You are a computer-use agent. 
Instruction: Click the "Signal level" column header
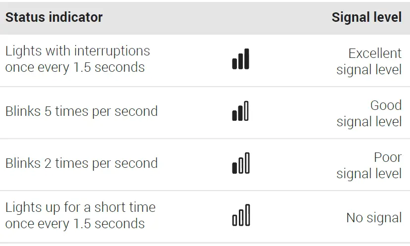pyautogui.click(x=366, y=17)
